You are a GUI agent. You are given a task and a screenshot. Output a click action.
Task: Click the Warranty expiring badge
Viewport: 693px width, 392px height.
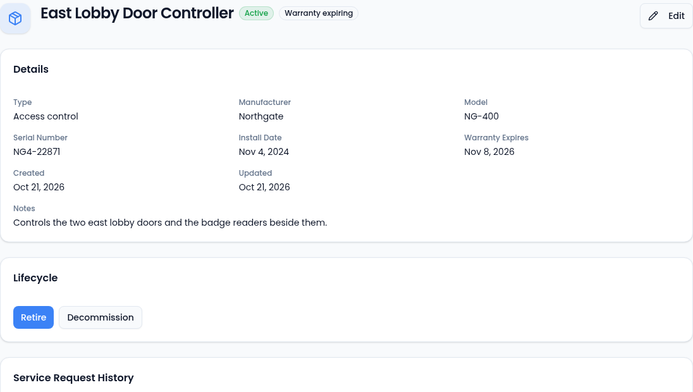(319, 13)
